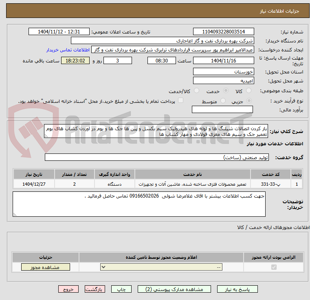310x300 pixels.
Task: Click the service code cell پ-33-331
Action: pyautogui.click(x=270, y=184)
